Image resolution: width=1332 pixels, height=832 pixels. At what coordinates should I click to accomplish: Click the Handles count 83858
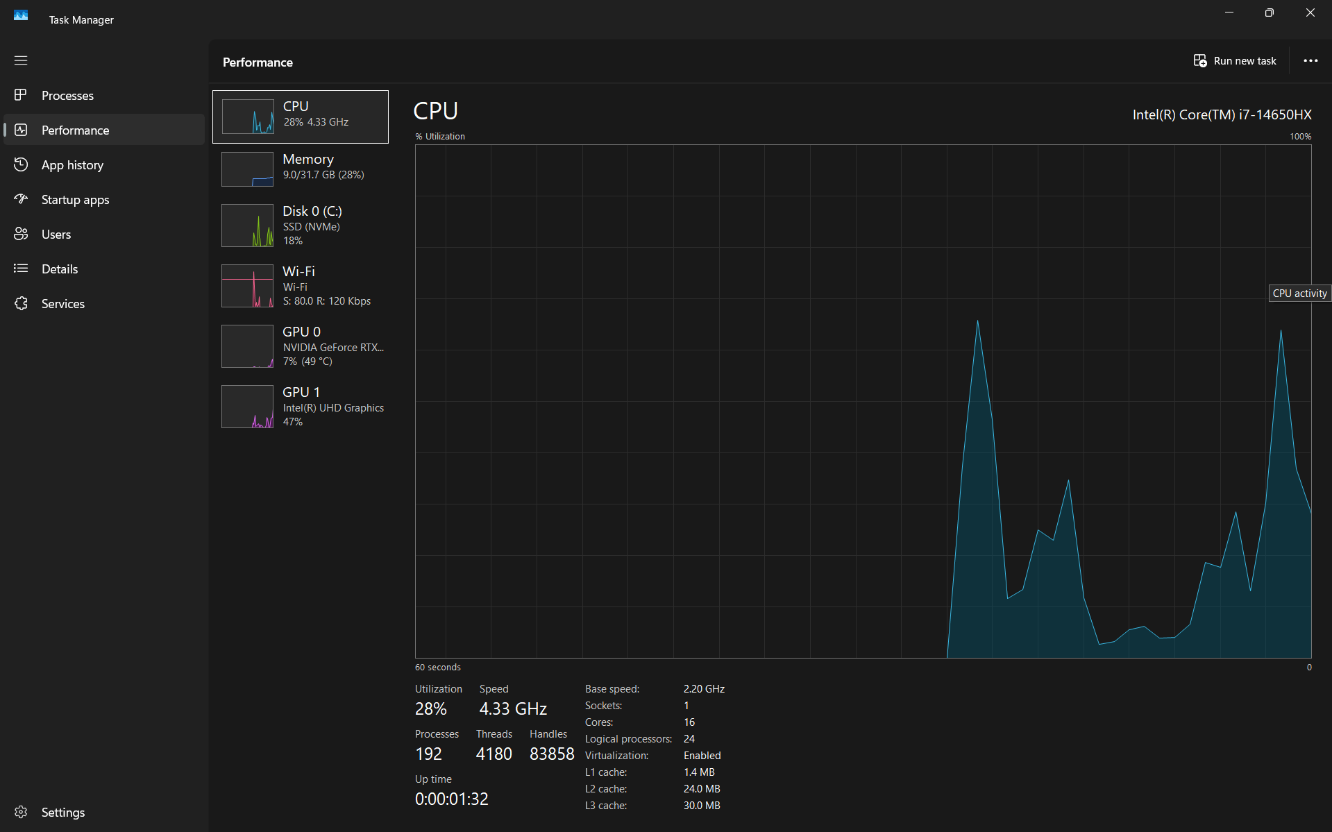click(552, 754)
